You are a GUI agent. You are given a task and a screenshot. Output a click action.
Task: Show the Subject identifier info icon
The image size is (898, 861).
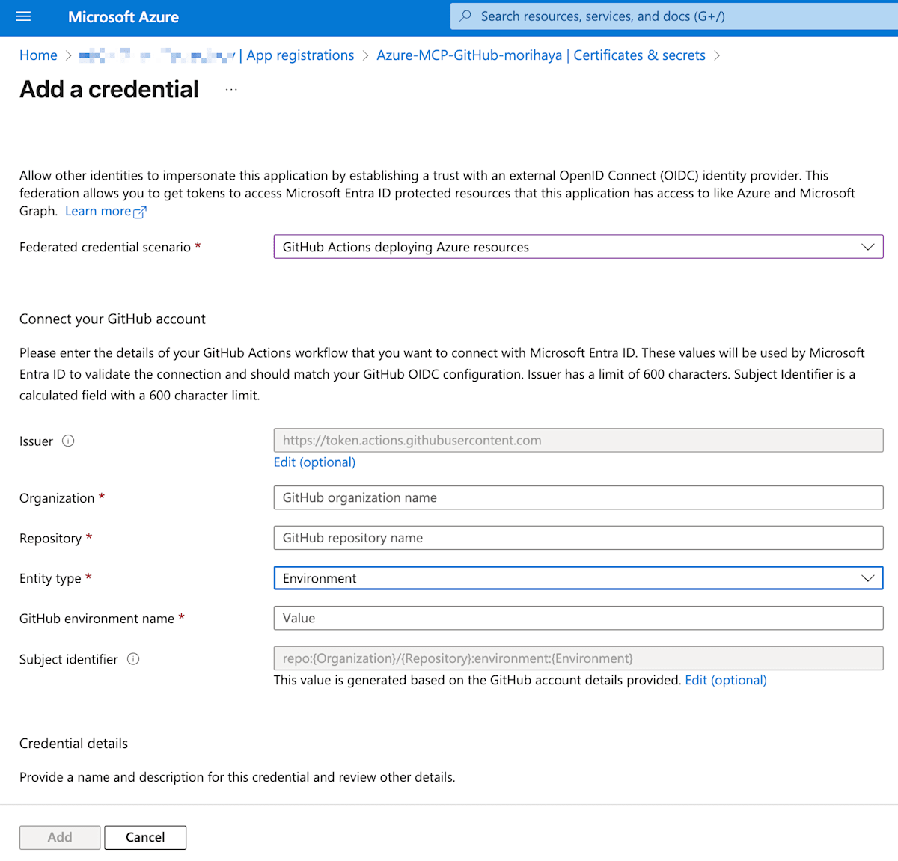pos(133,659)
